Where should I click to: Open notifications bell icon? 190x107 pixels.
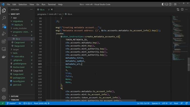tap(186, 103)
